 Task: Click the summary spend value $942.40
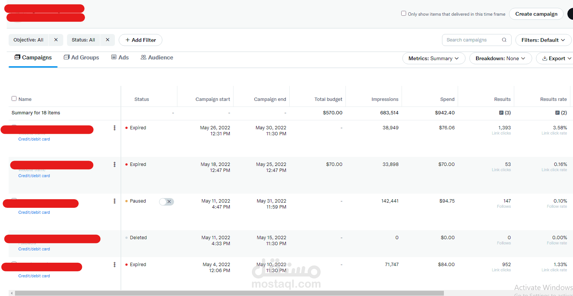pyautogui.click(x=445, y=113)
